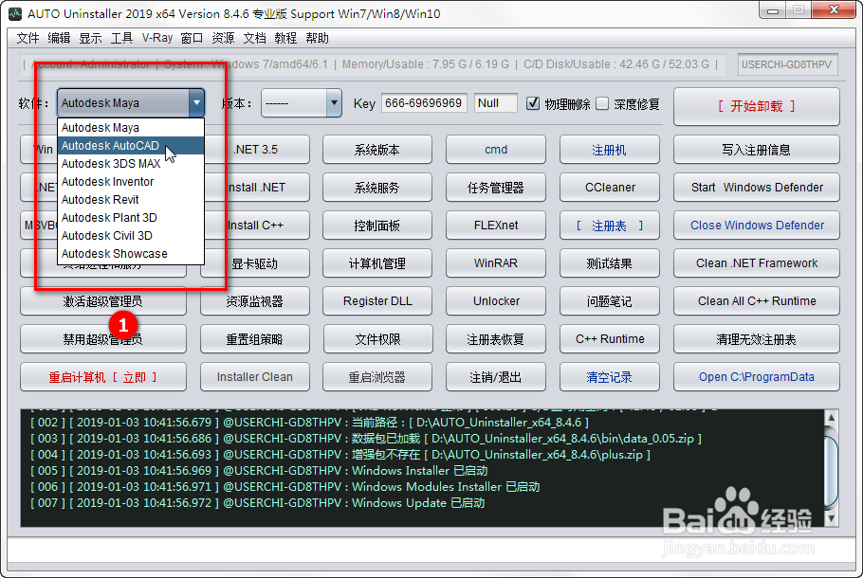Click Start Windows Defender

[756, 188]
